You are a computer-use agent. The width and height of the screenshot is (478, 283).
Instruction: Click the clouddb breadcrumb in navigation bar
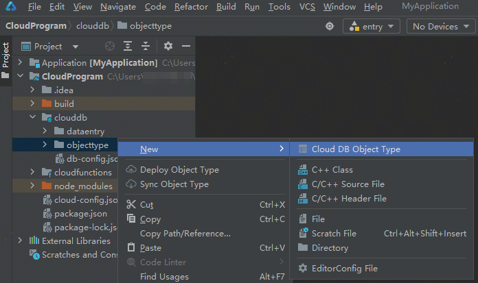click(x=91, y=26)
